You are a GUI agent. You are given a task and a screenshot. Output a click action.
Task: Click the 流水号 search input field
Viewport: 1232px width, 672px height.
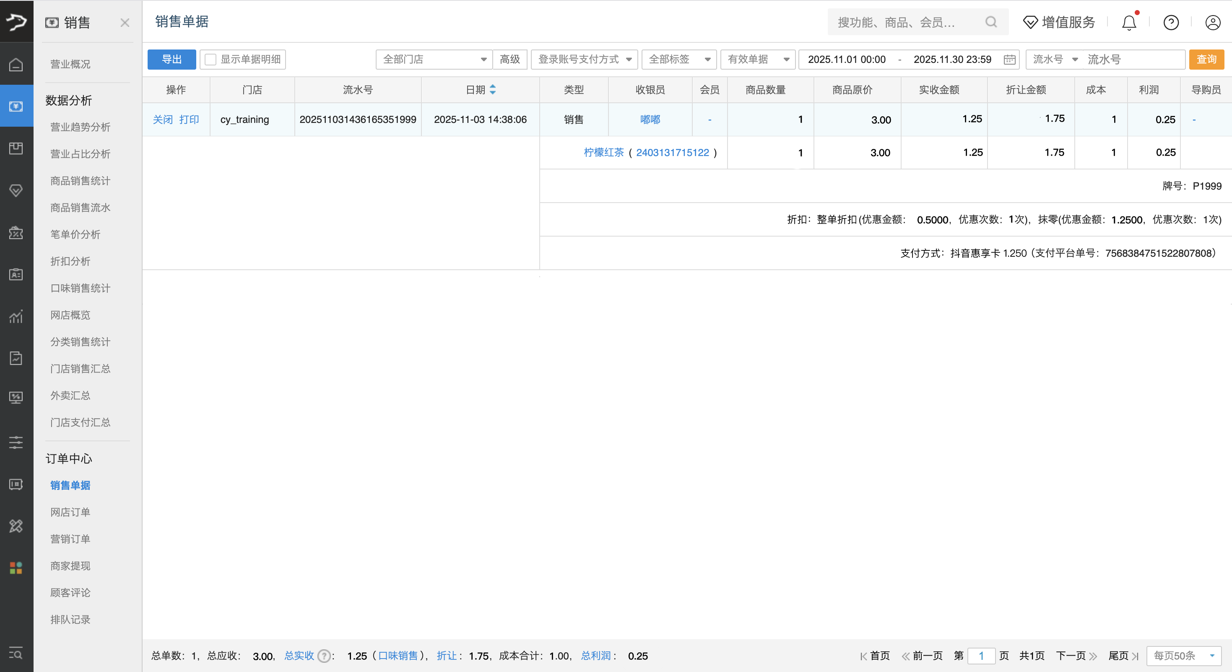click(x=1133, y=59)
